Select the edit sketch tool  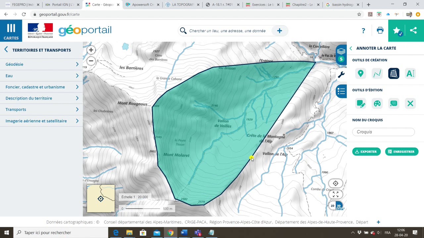click(x=361, y=103)
